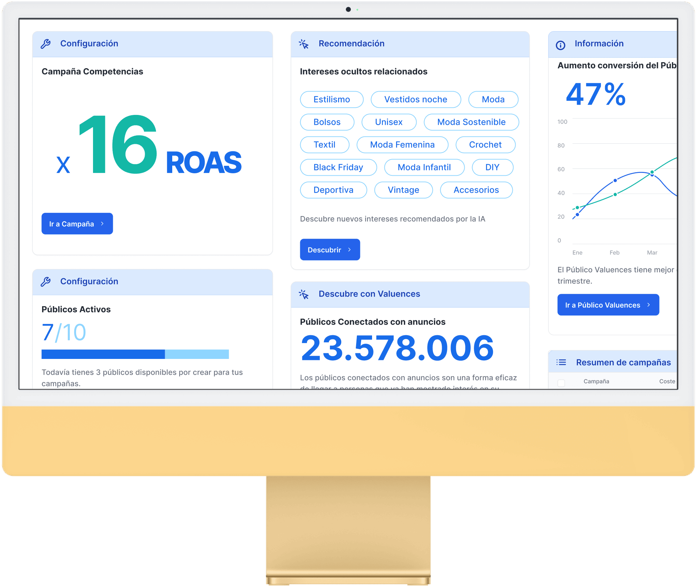Screen dimensions: 696x587
Task: Toggle the campaign table header checkbox
Action: (561, 383)
